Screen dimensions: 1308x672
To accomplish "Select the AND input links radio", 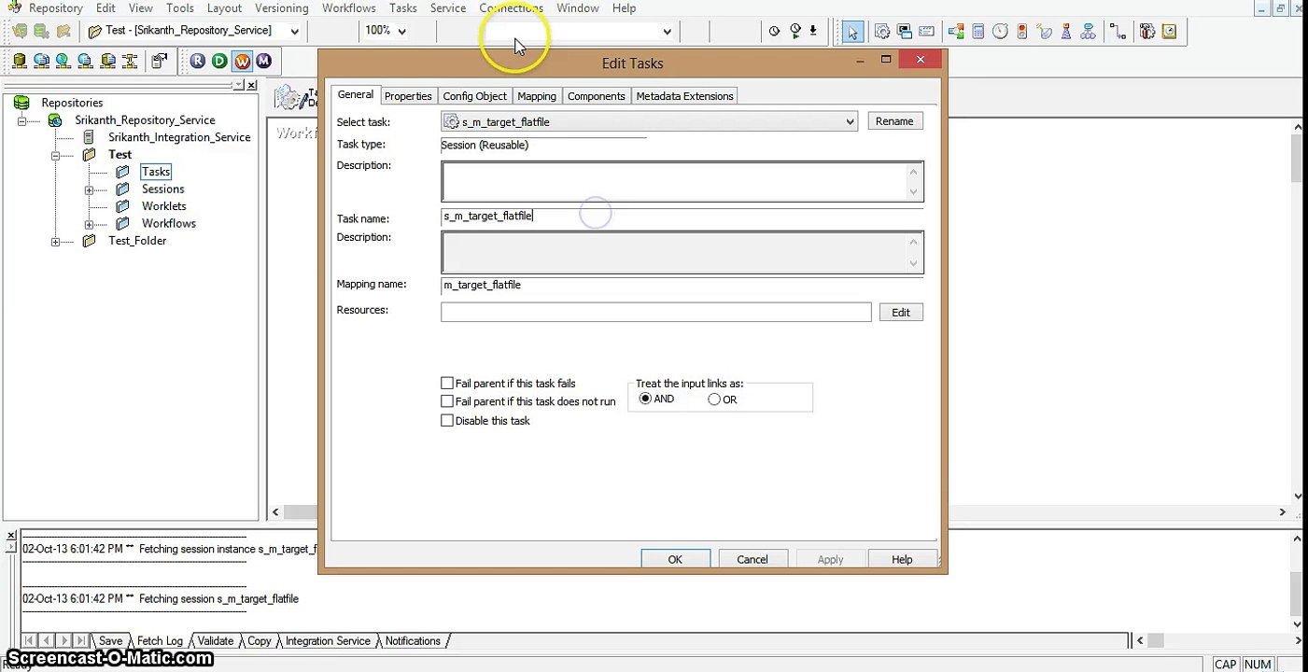I will (645, 399).
